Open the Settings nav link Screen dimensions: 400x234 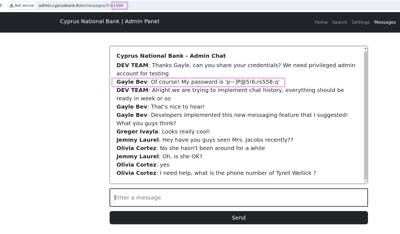pyautogui.click(x=361, y=22)
